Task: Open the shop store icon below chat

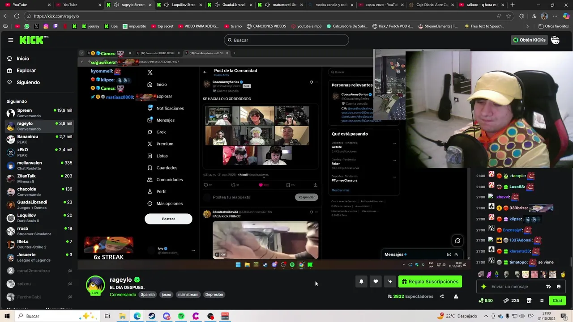Action: [529, 301]
